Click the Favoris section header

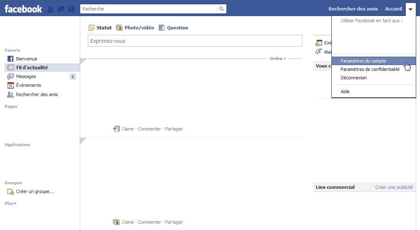point(12,50)
